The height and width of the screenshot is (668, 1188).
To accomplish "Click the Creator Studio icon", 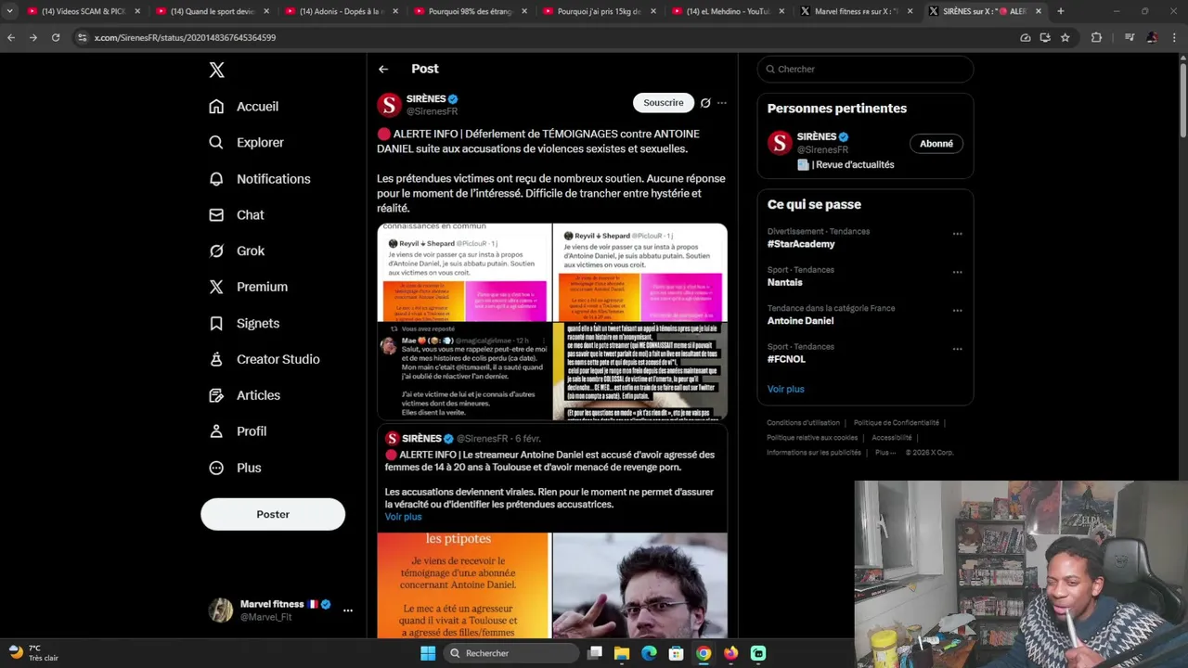I will 216,359.
